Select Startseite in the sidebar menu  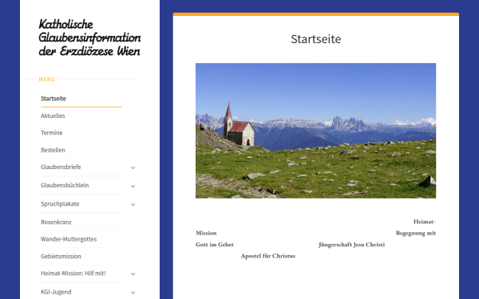(x=53, y=99)
